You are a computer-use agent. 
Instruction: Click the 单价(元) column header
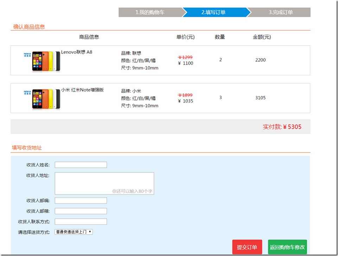pos(185,37)
